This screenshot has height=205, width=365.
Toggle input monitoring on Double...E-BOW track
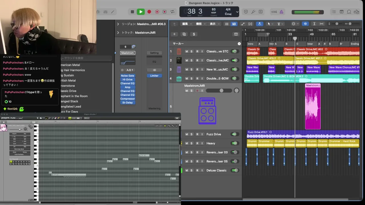[202, 79]
